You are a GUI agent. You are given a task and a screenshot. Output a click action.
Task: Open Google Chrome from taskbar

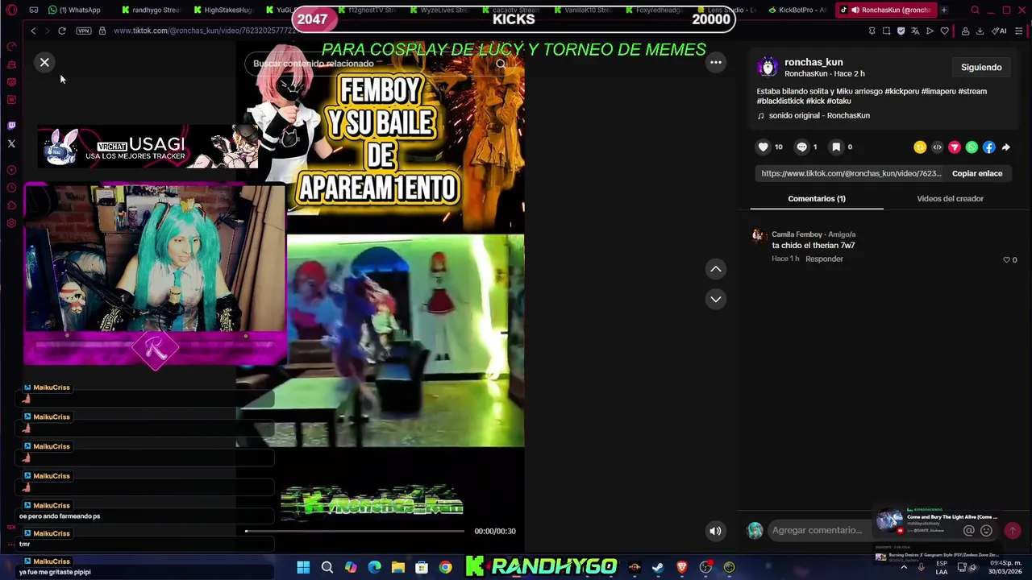[445, 567]
